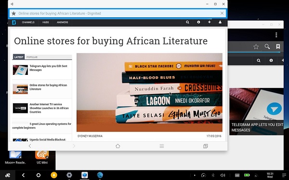This screenshot has height=180, width=289.
Task: Open the tabs switcher icon showing 2
Action: point(206,146)
